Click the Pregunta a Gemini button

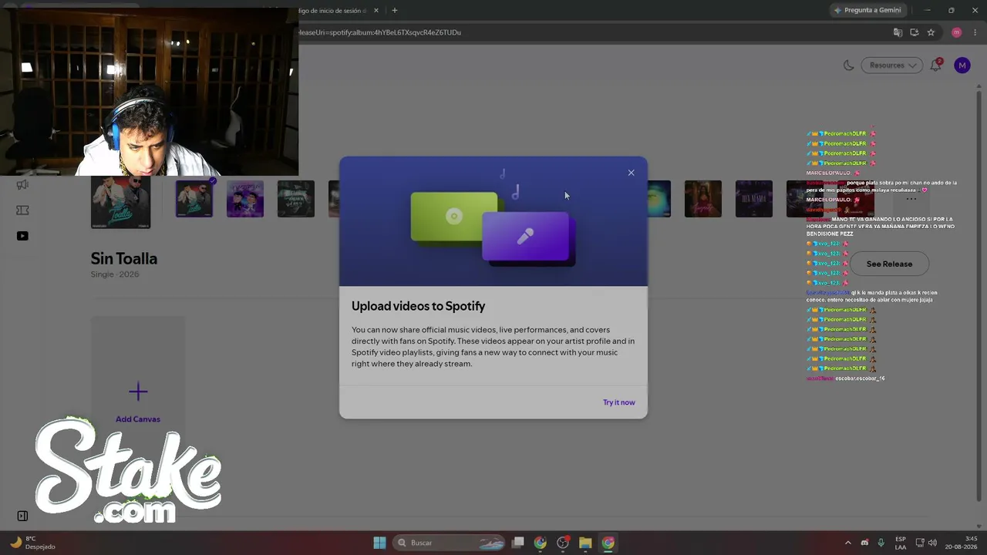pos(867,10)
